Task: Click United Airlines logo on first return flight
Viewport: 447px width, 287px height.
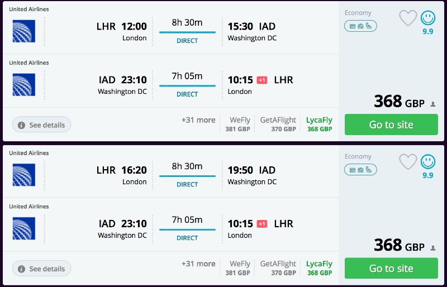Action: [24, 85]
